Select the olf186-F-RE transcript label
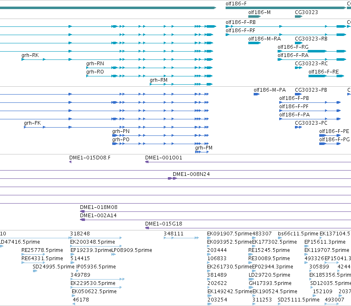The height and width of the screenshot is (306, 351). click(323, 72)
